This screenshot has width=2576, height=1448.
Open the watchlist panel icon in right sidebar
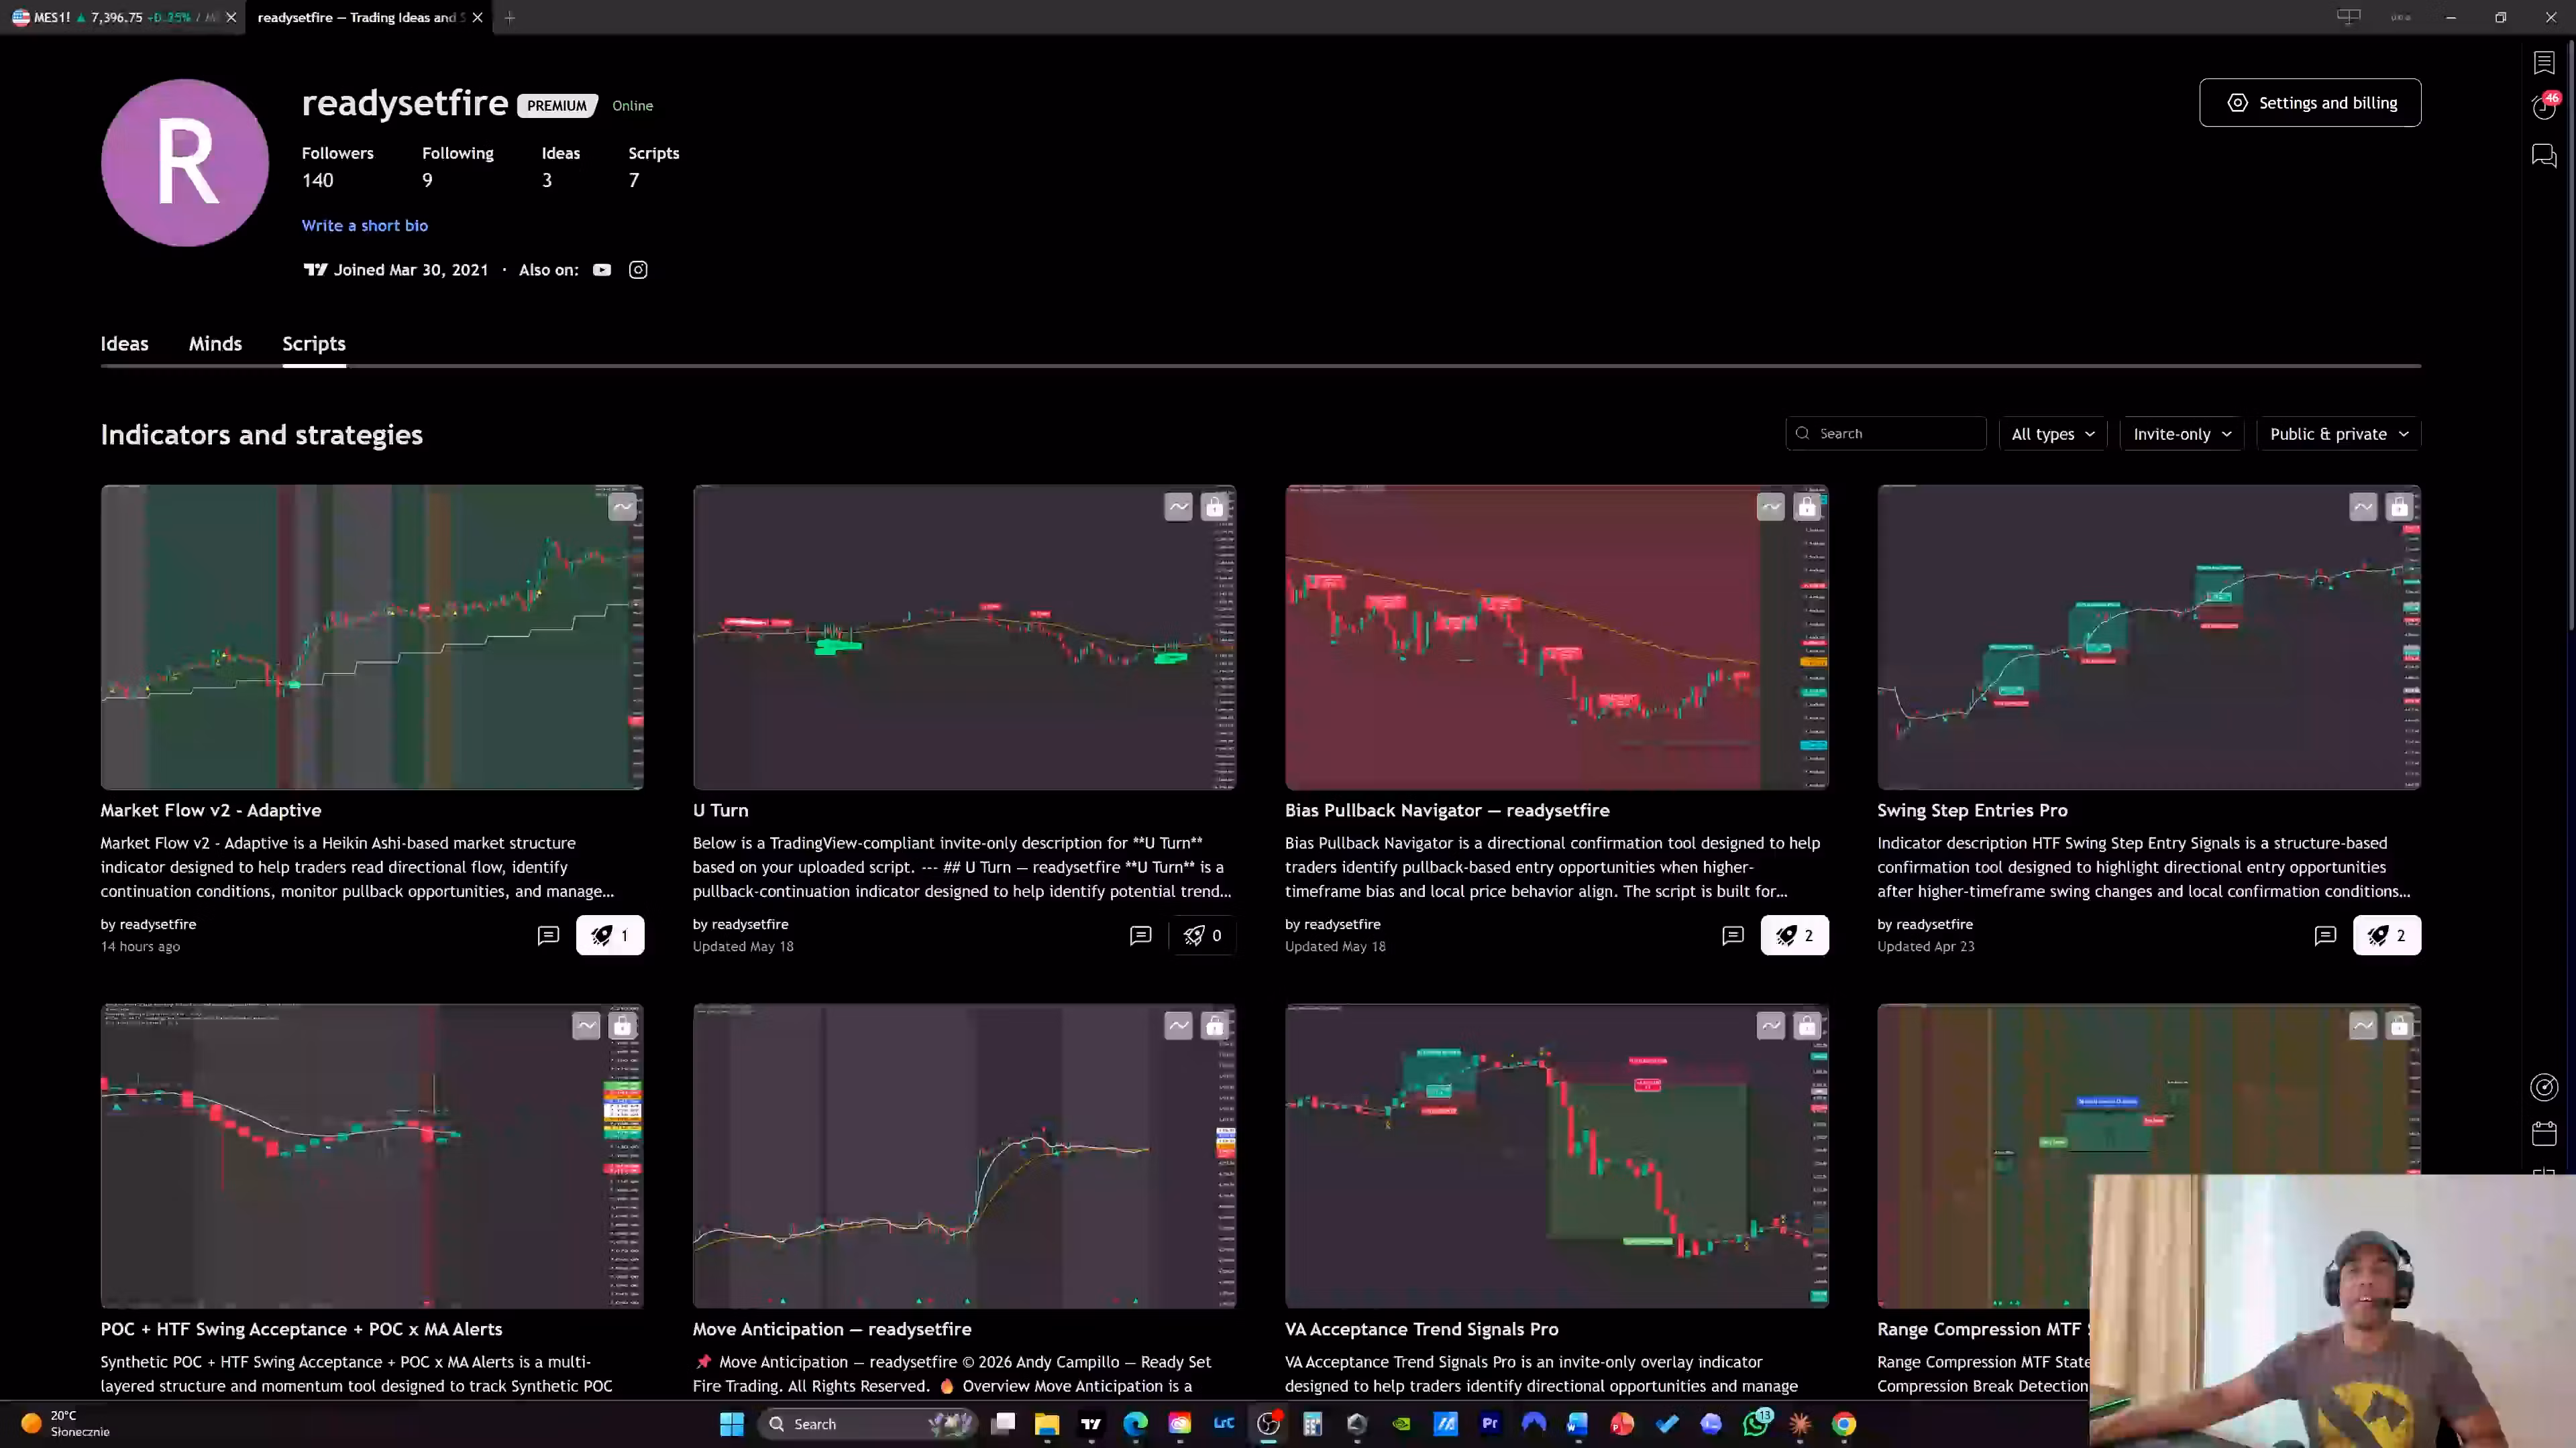tap(2544, 63)
